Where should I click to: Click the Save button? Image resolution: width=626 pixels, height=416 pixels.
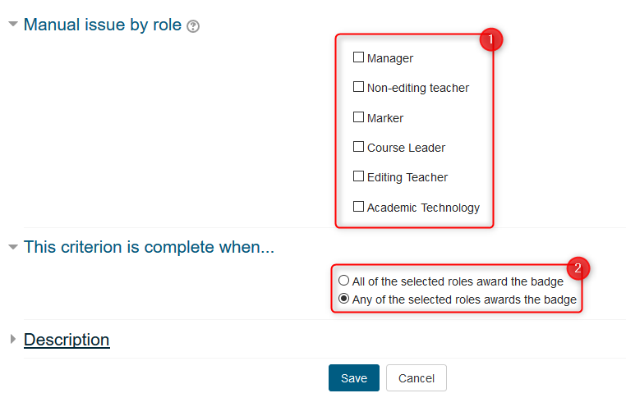354,378
